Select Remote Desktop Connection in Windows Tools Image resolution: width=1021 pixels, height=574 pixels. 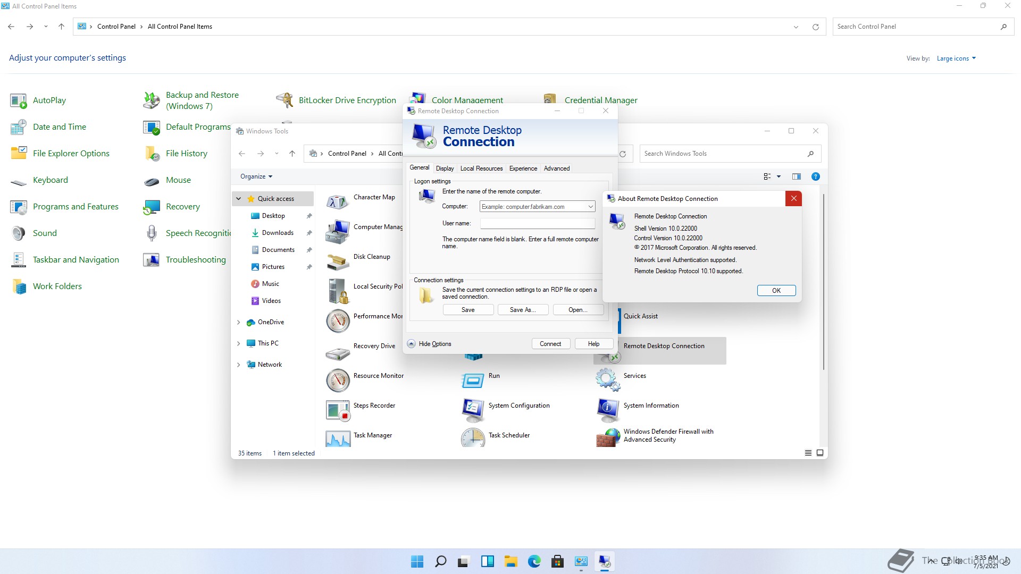tap(660, 350)
